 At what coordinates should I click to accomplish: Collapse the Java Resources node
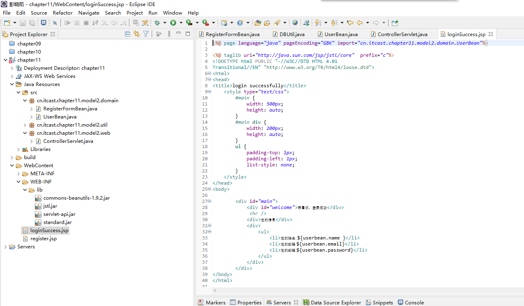pyautogui.click(x=12, y=84)
